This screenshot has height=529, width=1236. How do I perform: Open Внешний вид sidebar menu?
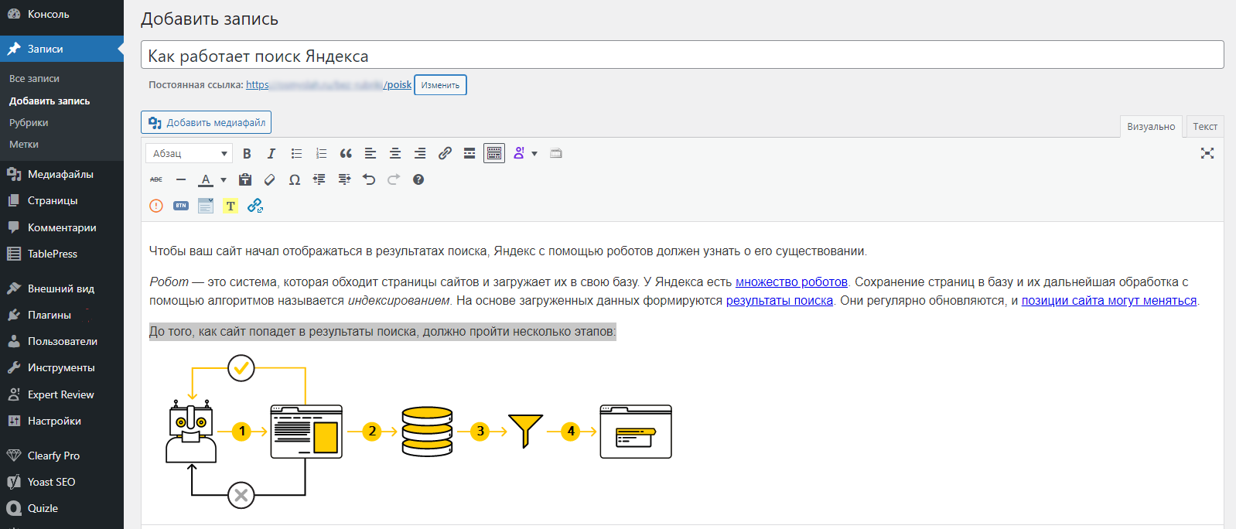tap(62, 288)
